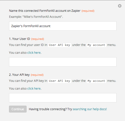
Task: Focus the empty User ID input box
Action: point(63,62)
